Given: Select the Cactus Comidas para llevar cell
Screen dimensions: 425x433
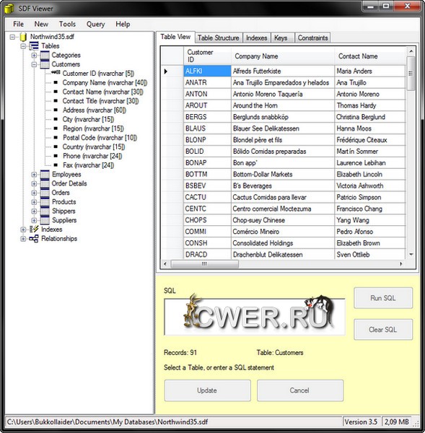Looking at the screenshot, I should click(283, 197).
